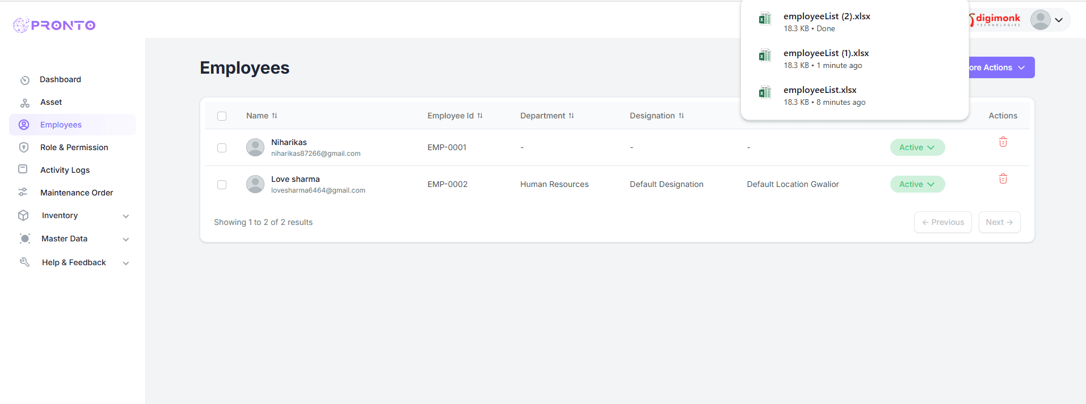Viewport: 1086px width, 404px height.
Task: Select the Love sharma row checkbox
Action: 222,185
